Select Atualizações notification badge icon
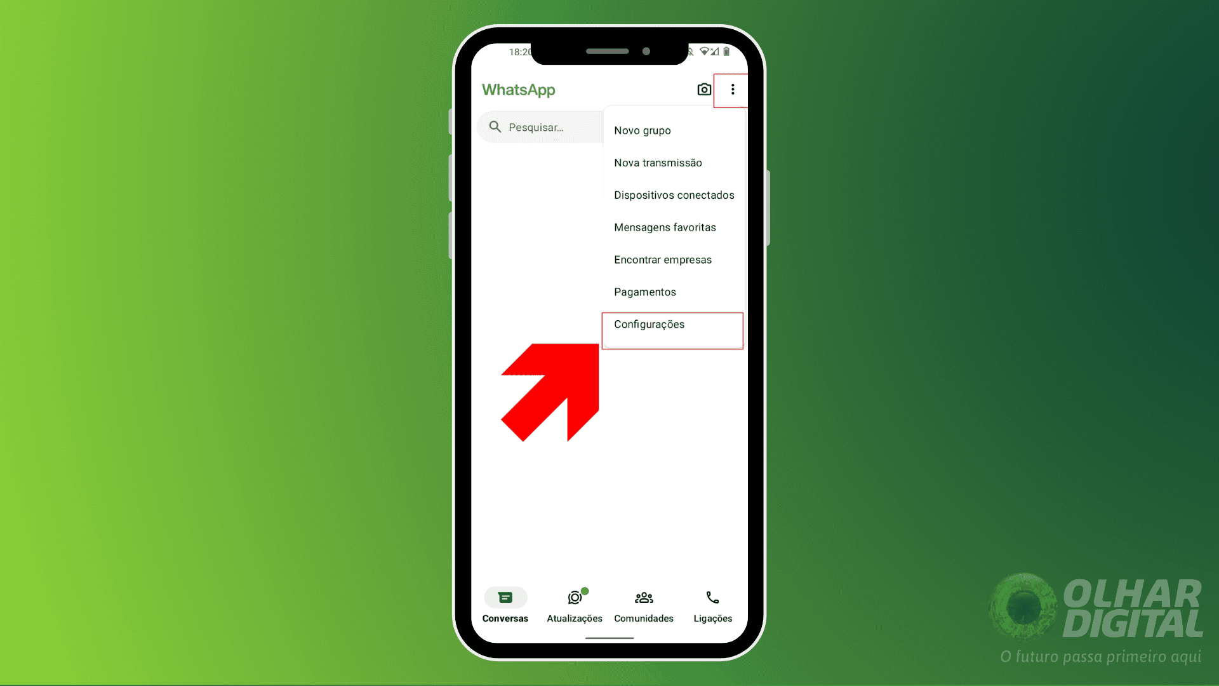The height and width of the screenshot is (686, 1219). pyautogui.click(x=584, y=589)
